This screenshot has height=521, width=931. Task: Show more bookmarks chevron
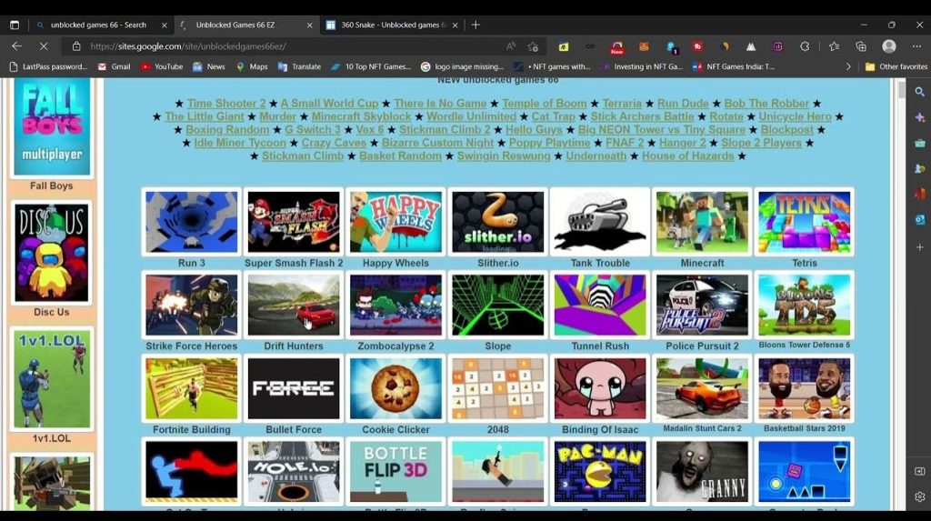tap(848, 66)
